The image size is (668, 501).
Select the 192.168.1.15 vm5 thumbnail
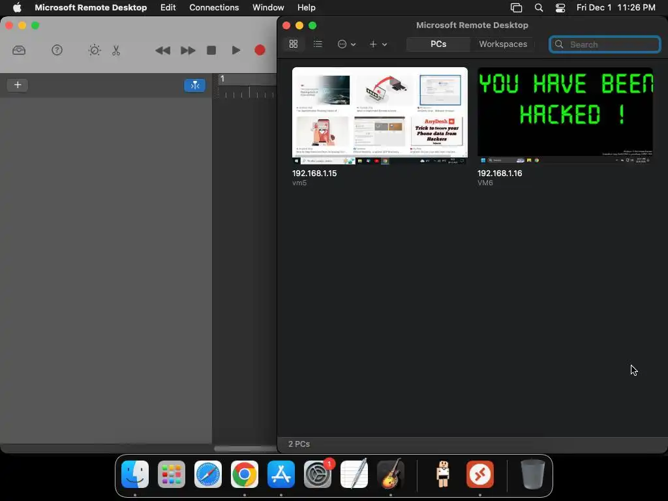[x=380, y=115]
